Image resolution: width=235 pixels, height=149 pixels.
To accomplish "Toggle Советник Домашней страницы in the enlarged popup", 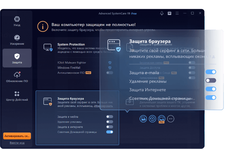I will 211,98.
